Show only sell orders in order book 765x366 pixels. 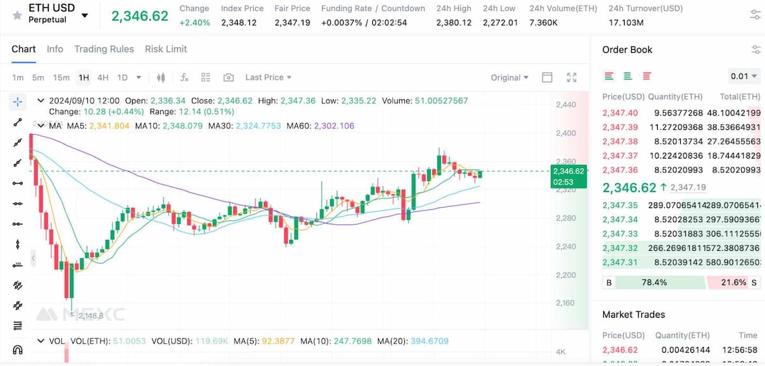click(x=647, y=76)
